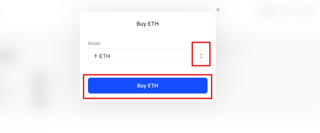Dismiss the modal using the gray X icon
The image size is (320, 133).
218,10
